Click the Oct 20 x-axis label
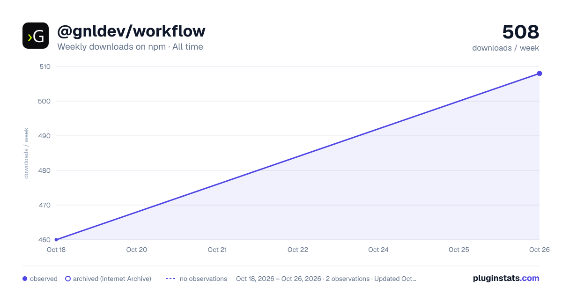This screenshot has width=562, height=295. pyautogui.click(x=137, y=250)
